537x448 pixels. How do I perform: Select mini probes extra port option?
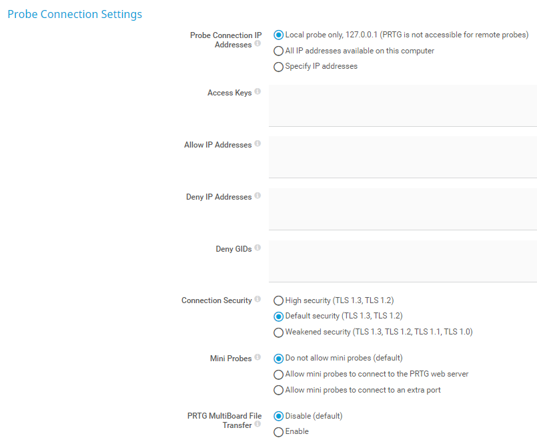[x=279, y=391]
